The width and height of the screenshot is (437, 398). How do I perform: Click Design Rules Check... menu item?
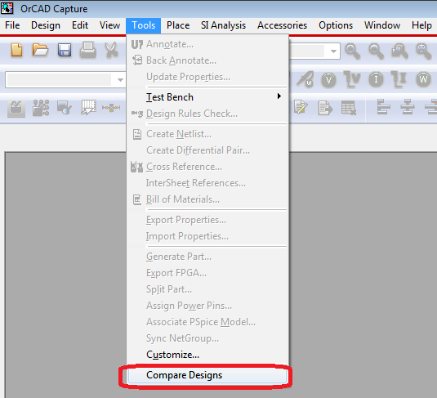click(x=207, y=114)
